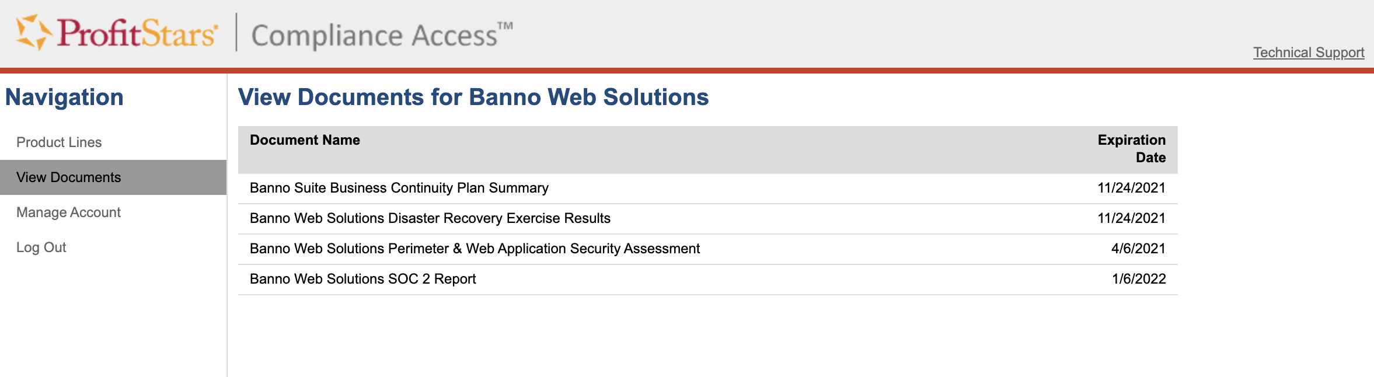1374x377 pixels.
Task: Log Out of the portal
Action: pyautogui.click(x=41, y=247)
